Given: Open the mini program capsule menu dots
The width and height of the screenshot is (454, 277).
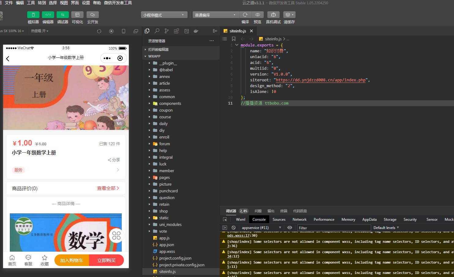Looking at the screenshot, I should coord(107,58).
